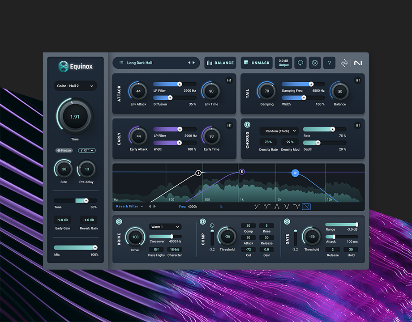Click the help question mark icon
The image size is (412, 322).
[329, 63]
